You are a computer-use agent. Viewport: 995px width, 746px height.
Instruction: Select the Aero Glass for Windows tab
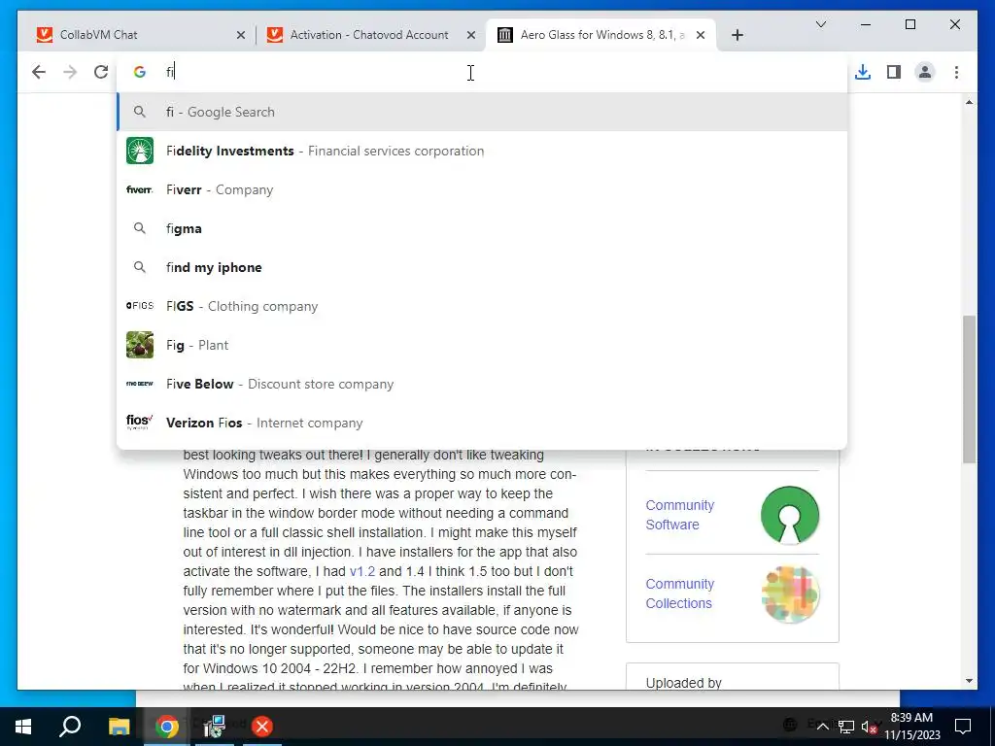point(600,35)
